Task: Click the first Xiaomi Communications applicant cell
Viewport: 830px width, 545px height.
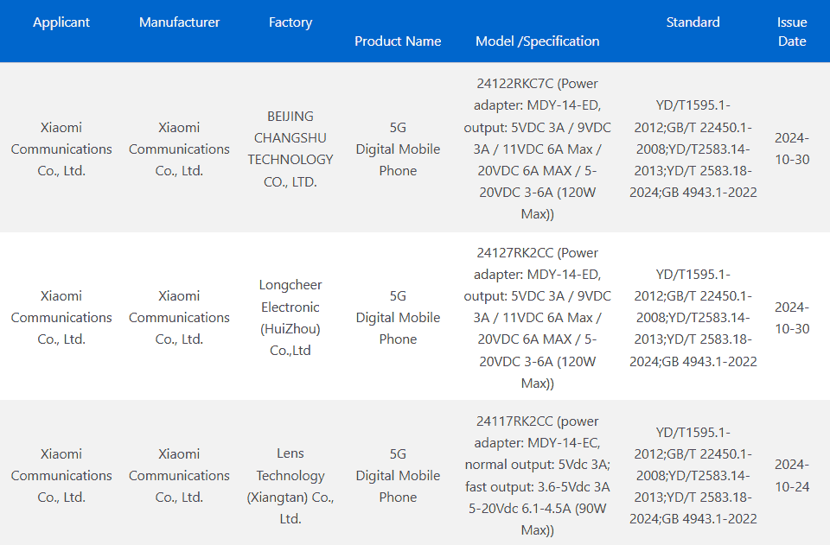Action: pyautogui.click(x=61, y=149)
